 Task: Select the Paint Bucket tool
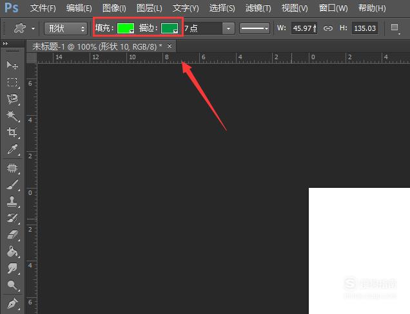pyautogui.click(x=12, y=252)
